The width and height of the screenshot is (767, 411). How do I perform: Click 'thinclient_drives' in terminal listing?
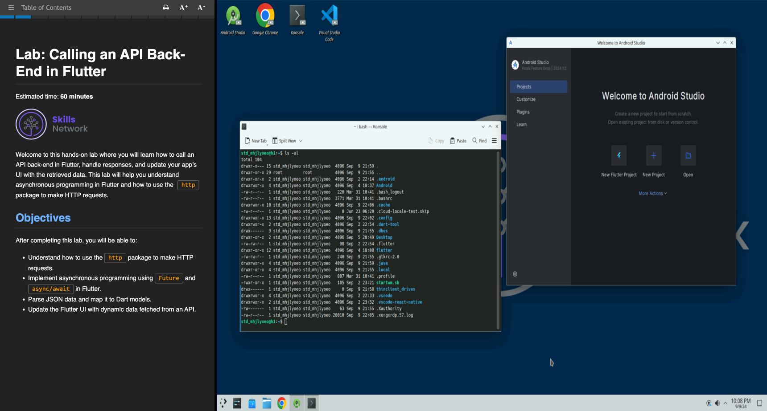(396, 289)
